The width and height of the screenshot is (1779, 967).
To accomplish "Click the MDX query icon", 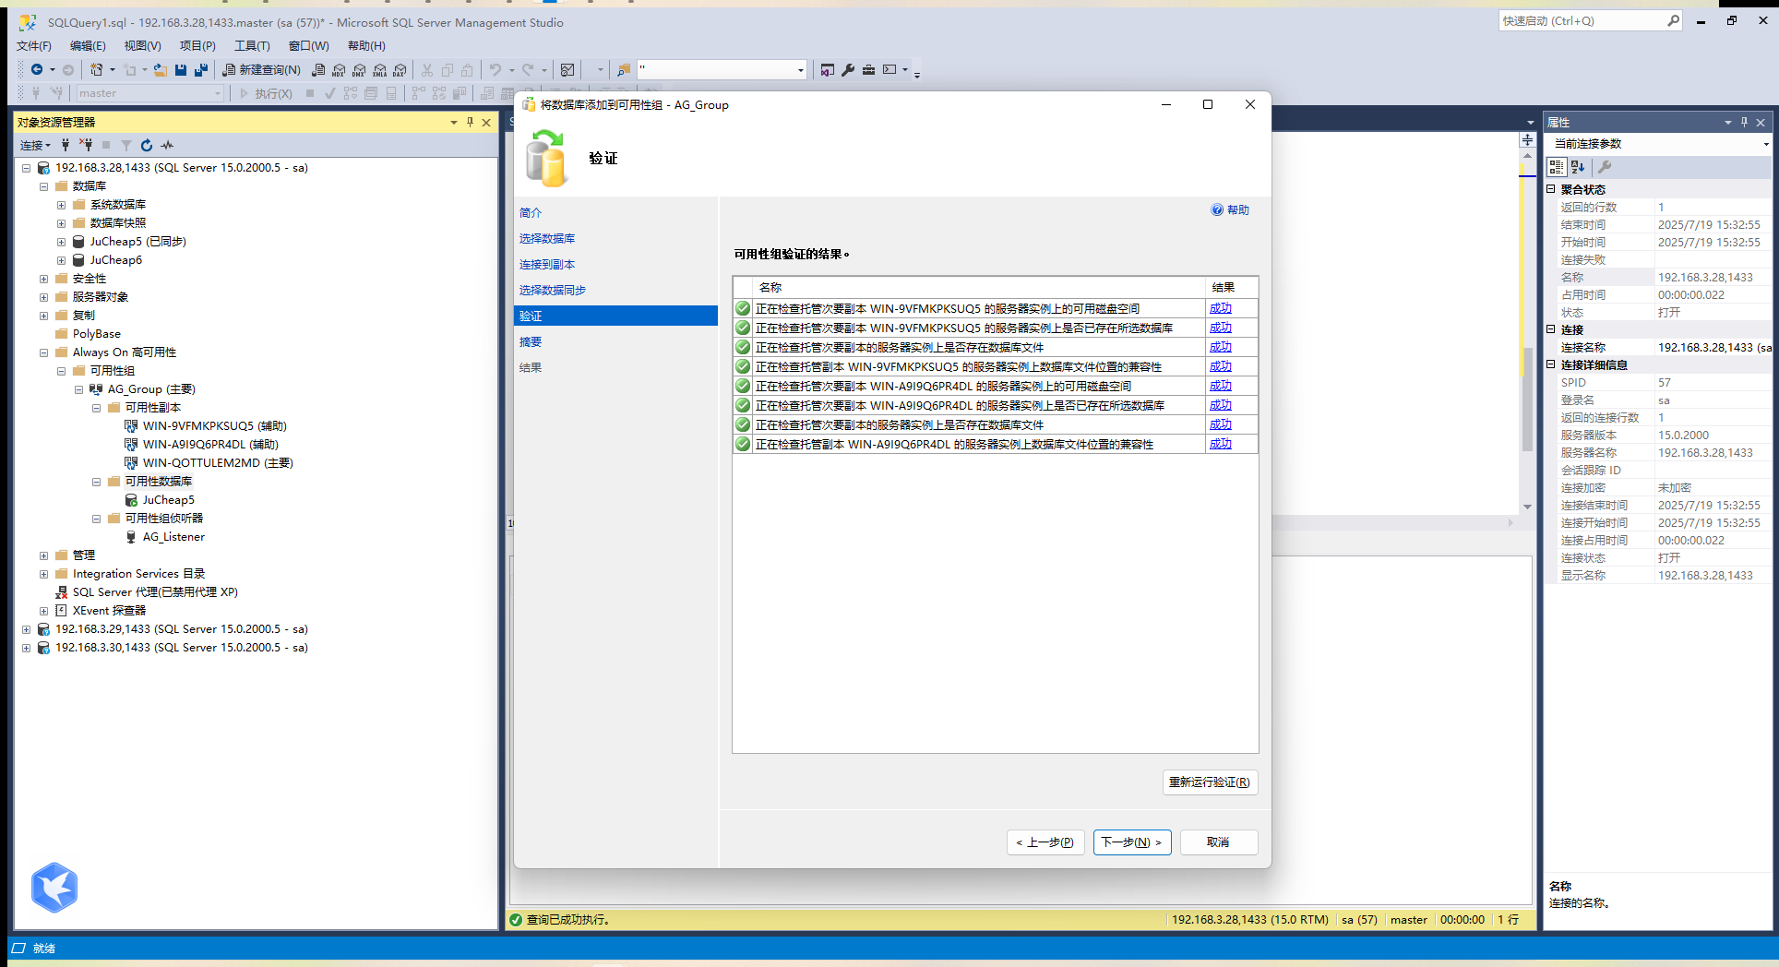I will 339,69.
